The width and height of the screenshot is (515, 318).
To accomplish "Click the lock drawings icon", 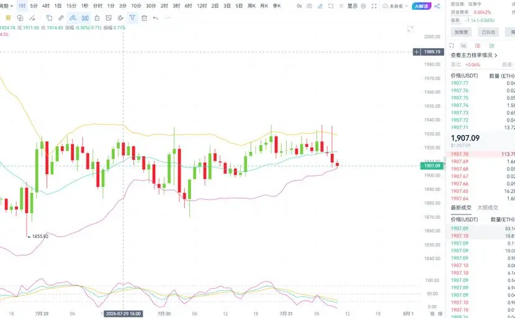I will [97, 18].
